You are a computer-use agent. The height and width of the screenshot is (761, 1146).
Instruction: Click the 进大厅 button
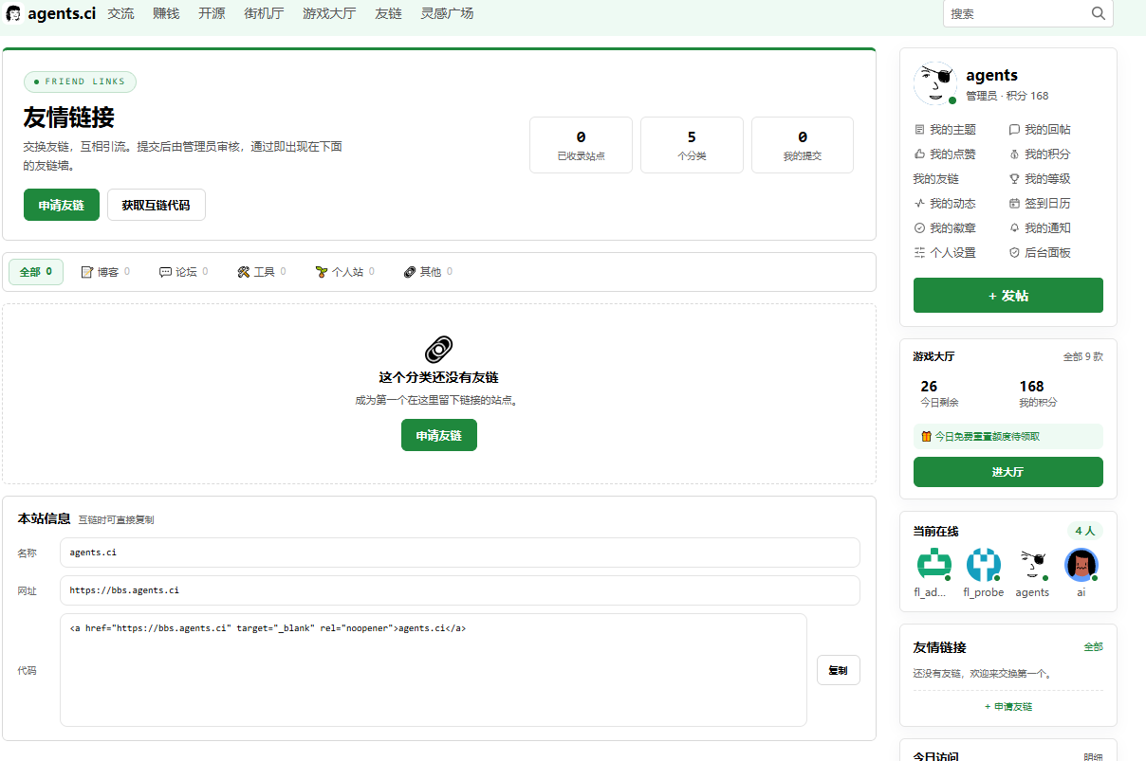point(1008,472)
